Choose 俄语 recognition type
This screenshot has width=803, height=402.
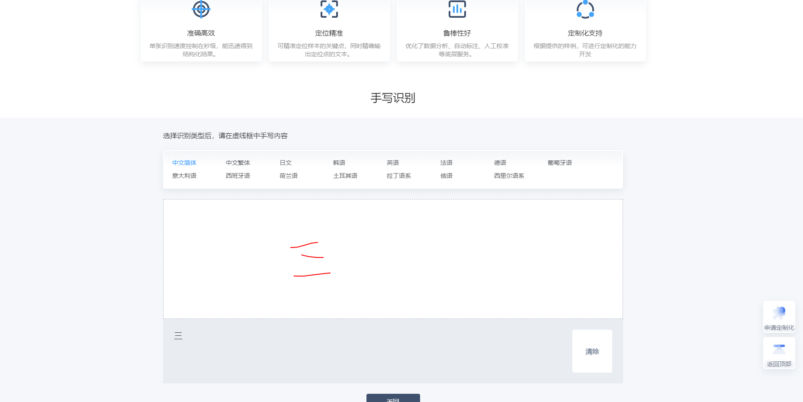click(446, 176)
